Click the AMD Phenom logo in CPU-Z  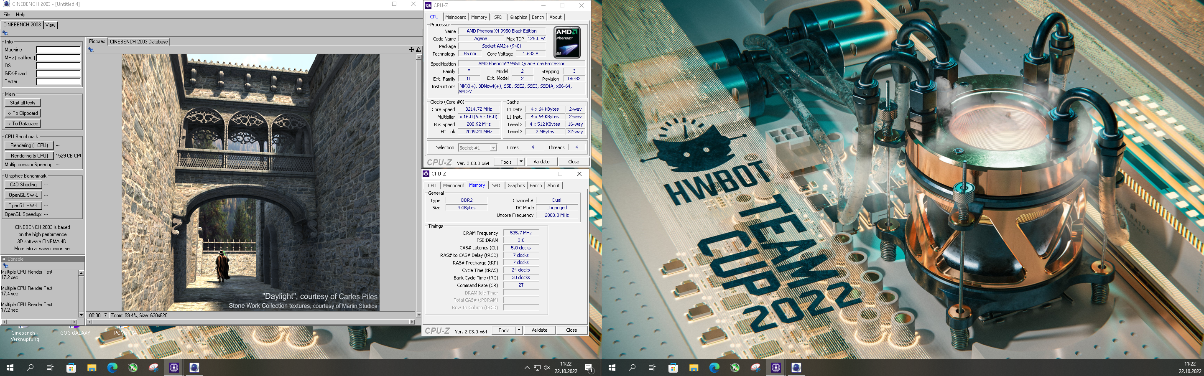567,42
